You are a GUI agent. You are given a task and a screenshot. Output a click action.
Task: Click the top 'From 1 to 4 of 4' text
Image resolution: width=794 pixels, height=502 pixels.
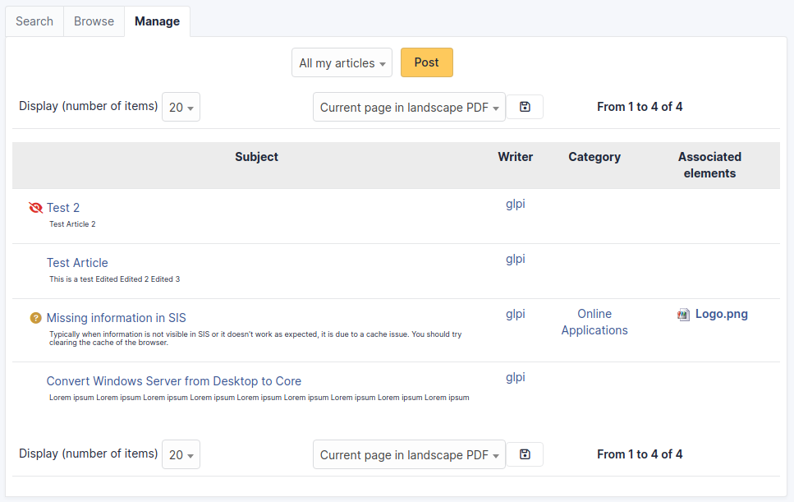pyautogui.click(x=640, y=107)
